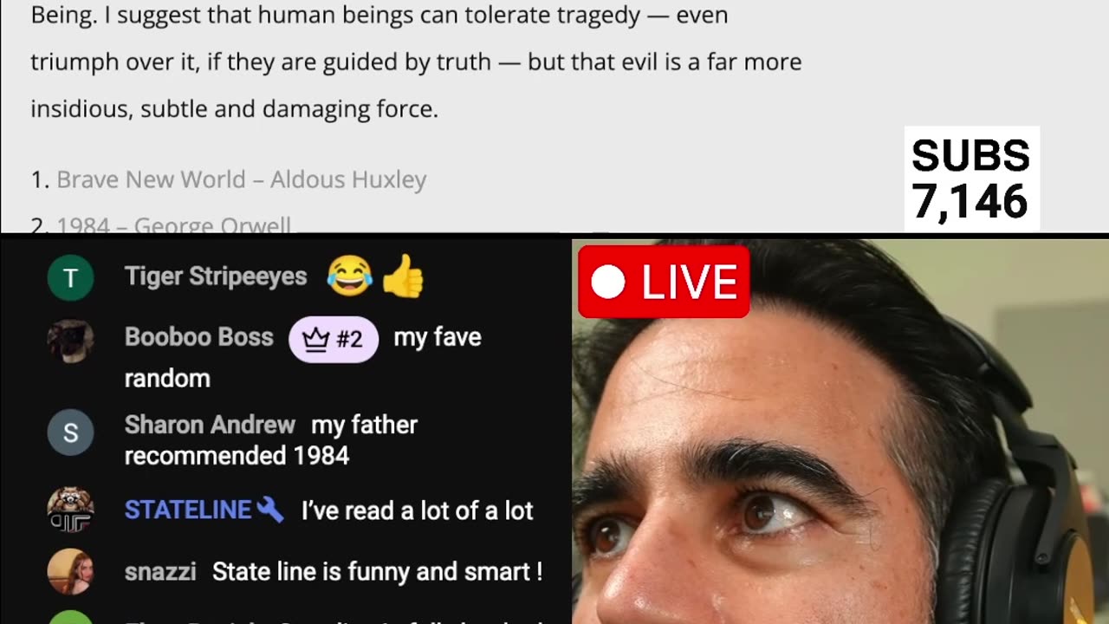Click the 'my father recommended 1984' message
Screen dimensions: 1109x624
pos(271,440)
